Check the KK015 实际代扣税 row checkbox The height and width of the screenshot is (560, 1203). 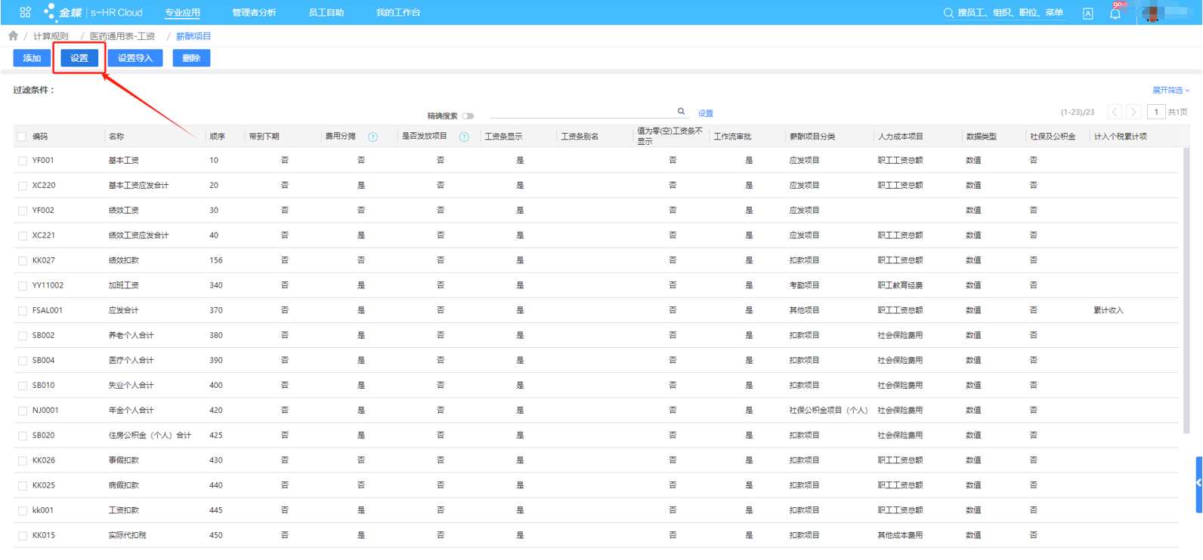click(23, 536)
